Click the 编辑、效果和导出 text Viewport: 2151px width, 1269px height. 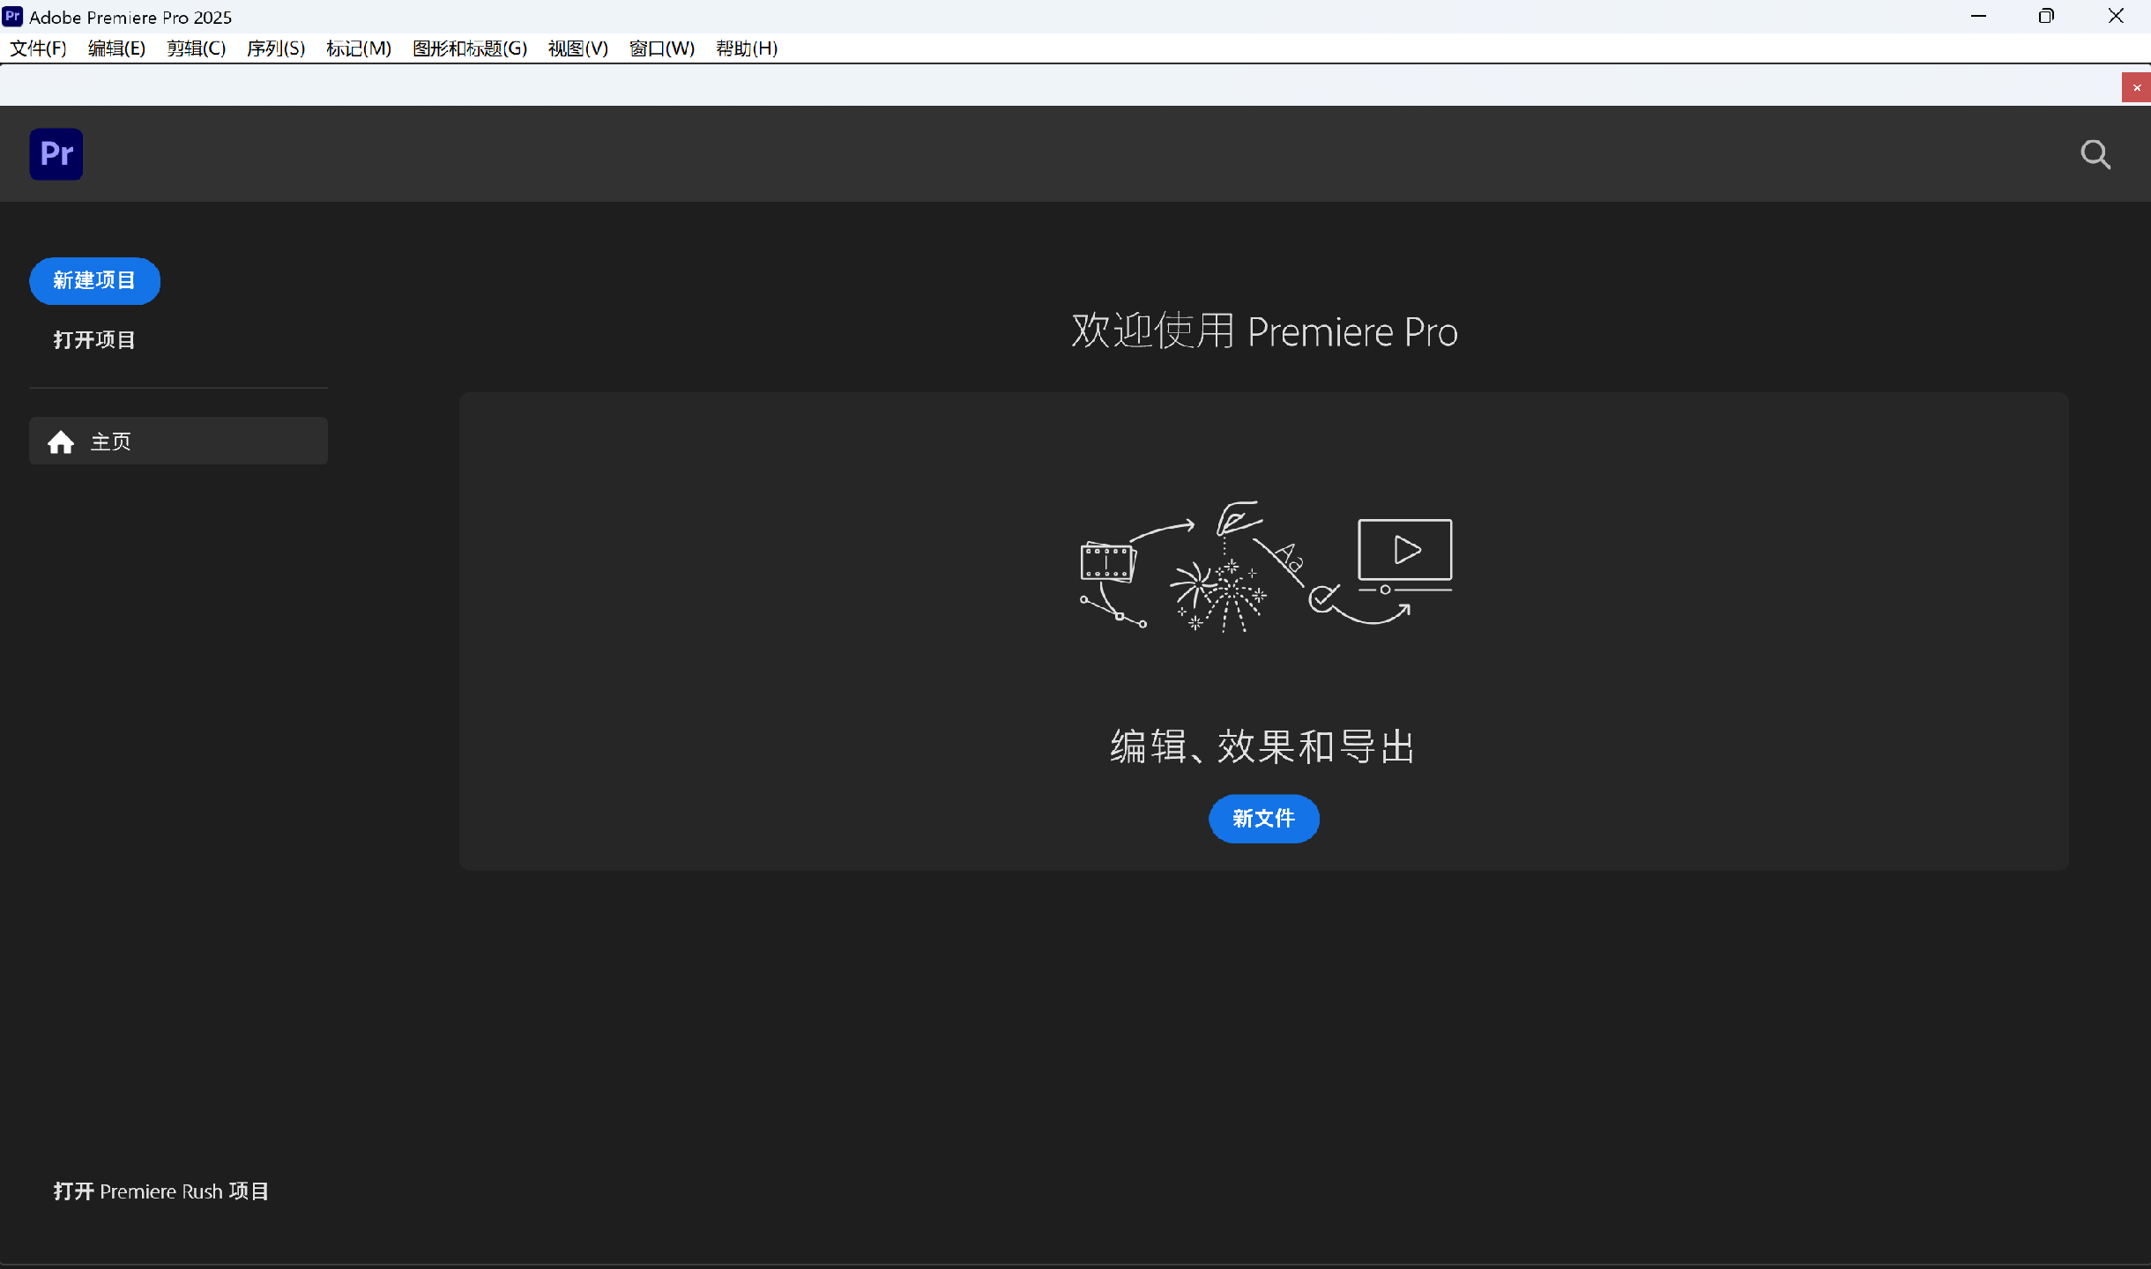point(1262,746)
